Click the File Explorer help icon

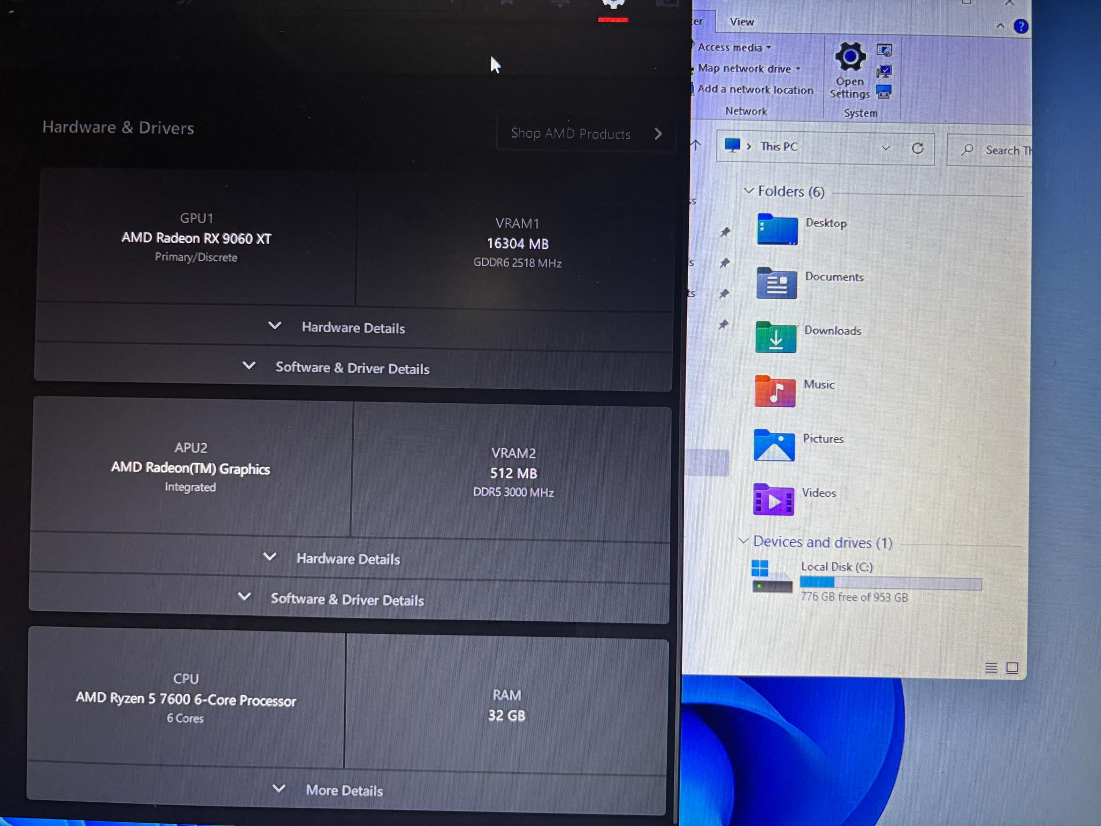tap(1020, 26)
